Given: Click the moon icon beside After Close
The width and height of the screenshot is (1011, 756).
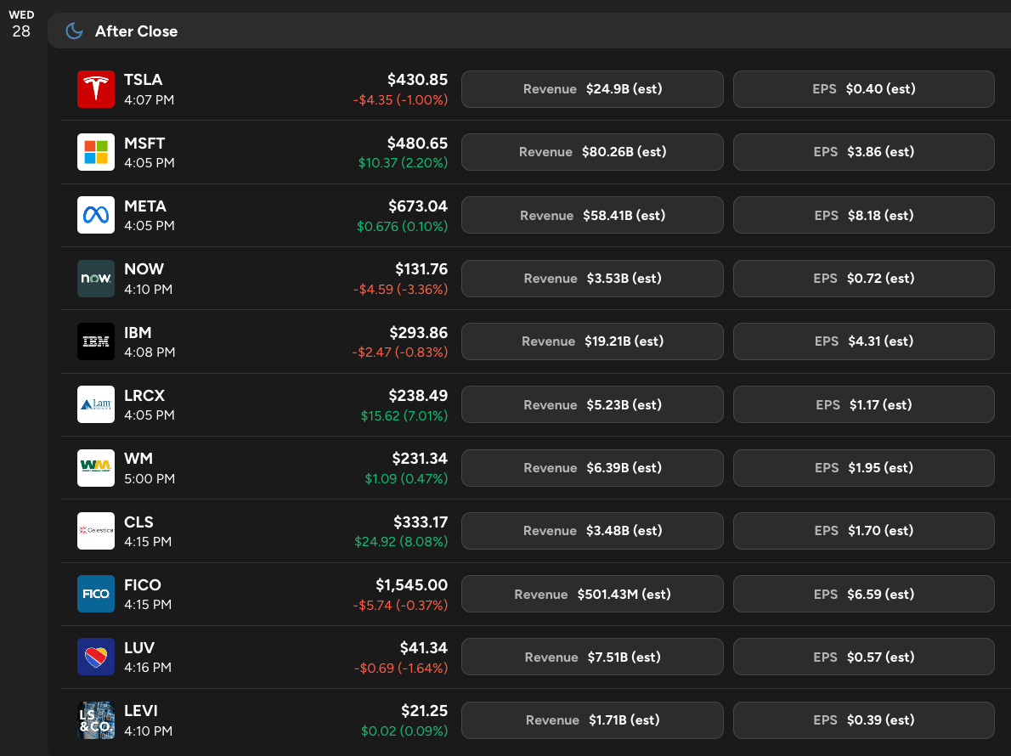Looking at the screenshot, I should 75,31.
